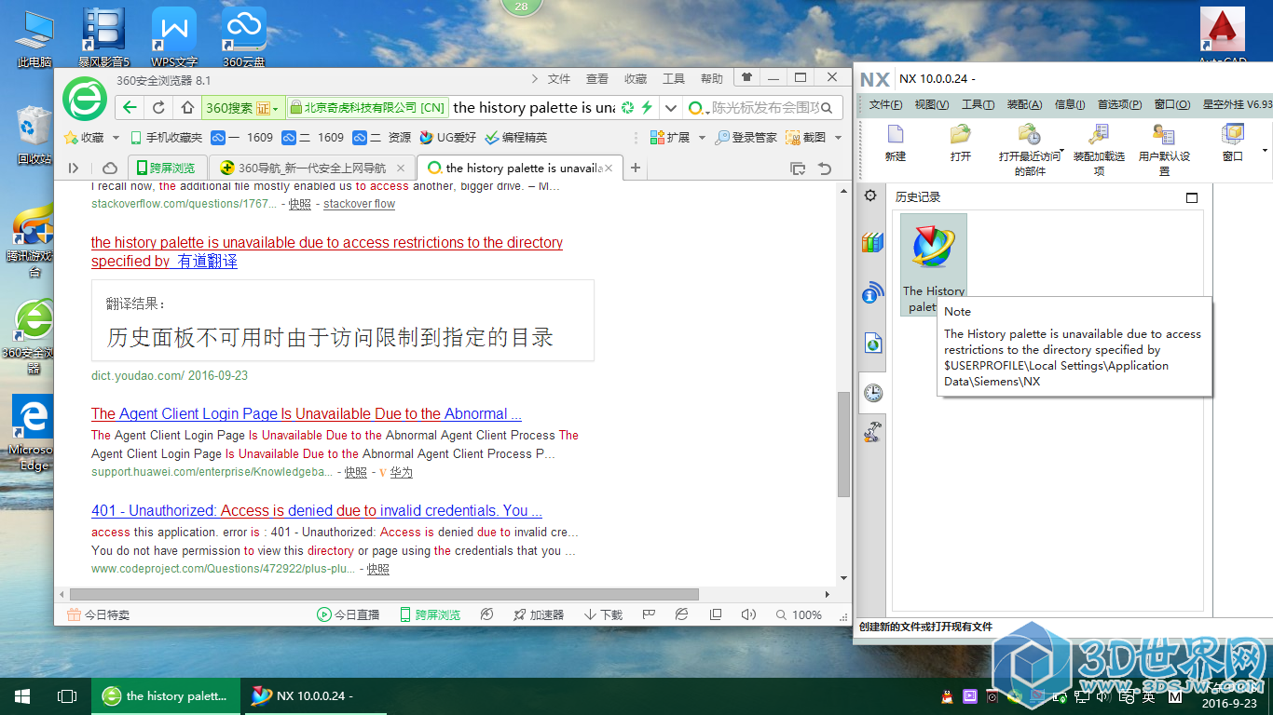1273x715 pixels.
Task: Open new browser tab with plus button
Action: point(636,169)
